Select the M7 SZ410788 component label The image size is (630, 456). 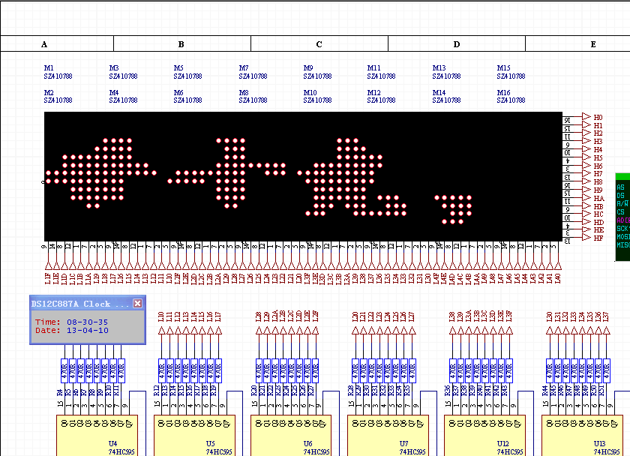tap(253, 72)
